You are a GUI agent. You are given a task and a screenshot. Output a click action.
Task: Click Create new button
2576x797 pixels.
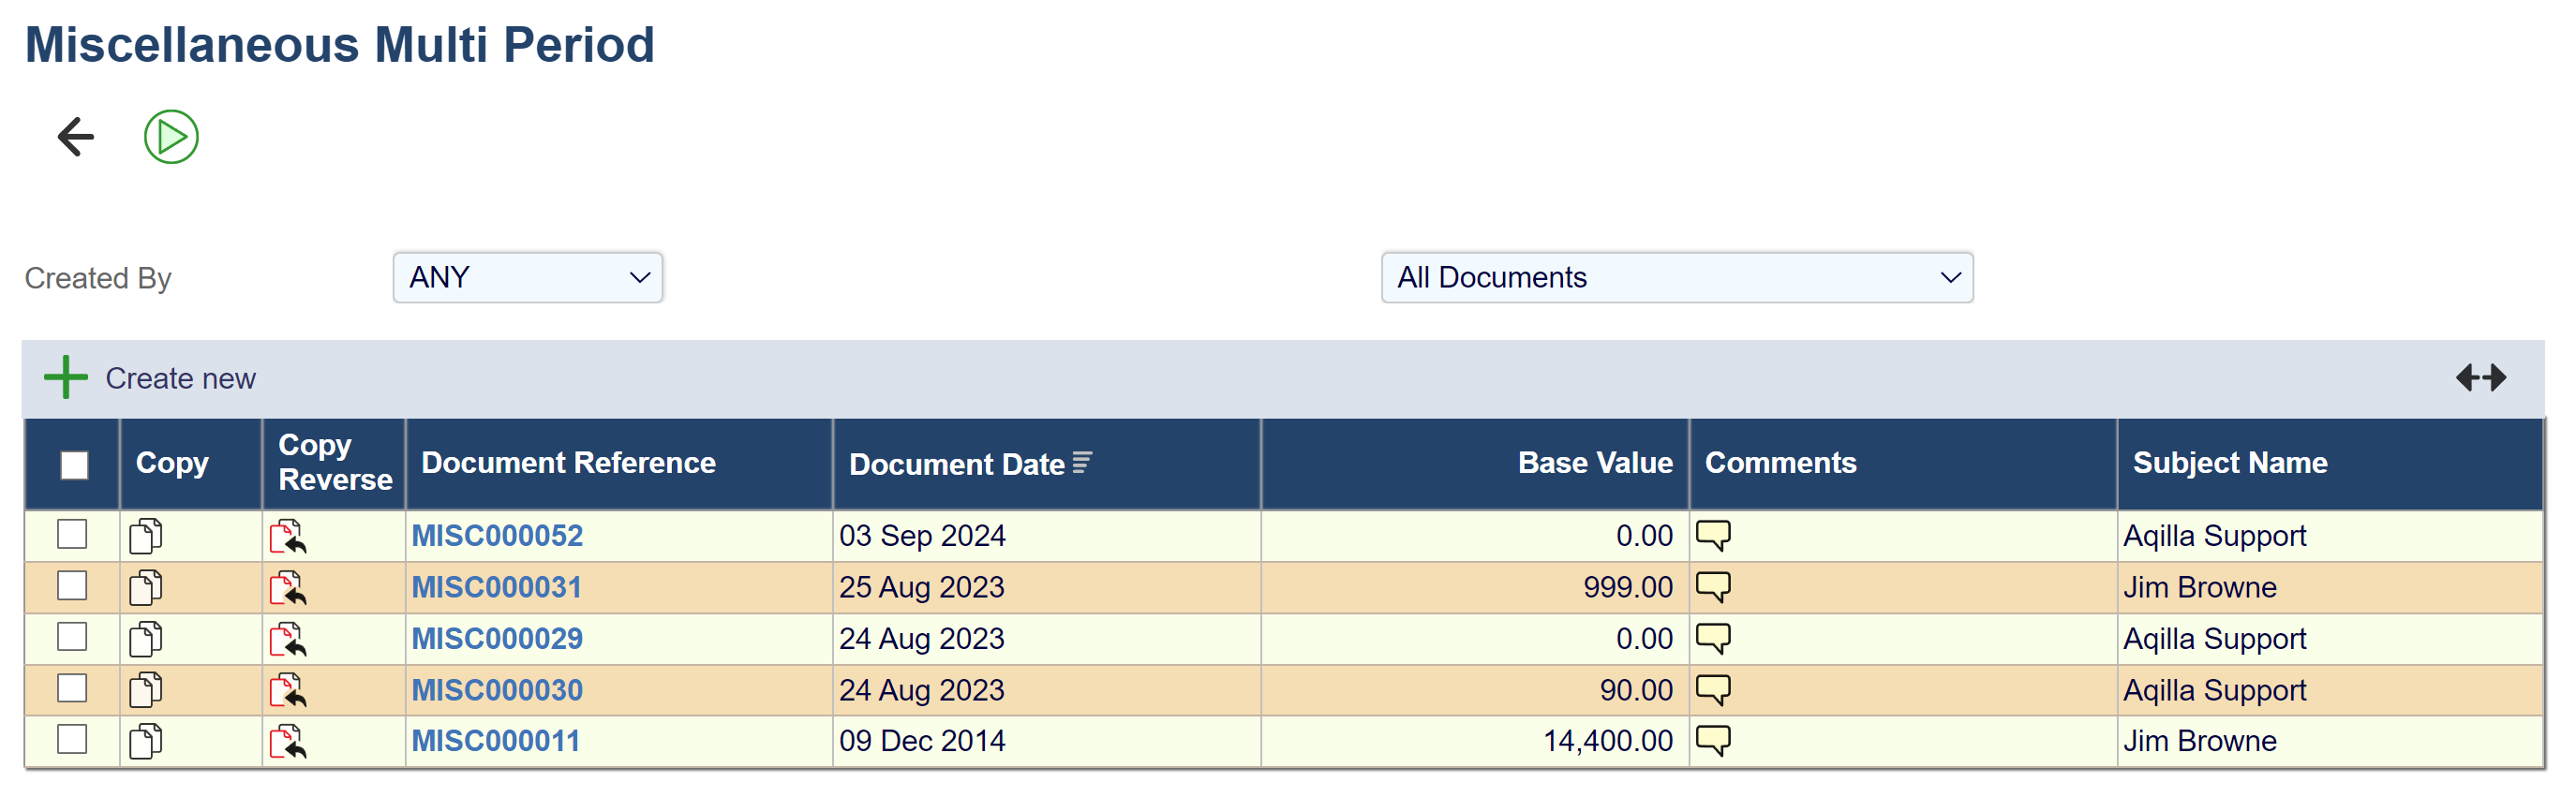(151, 379)
